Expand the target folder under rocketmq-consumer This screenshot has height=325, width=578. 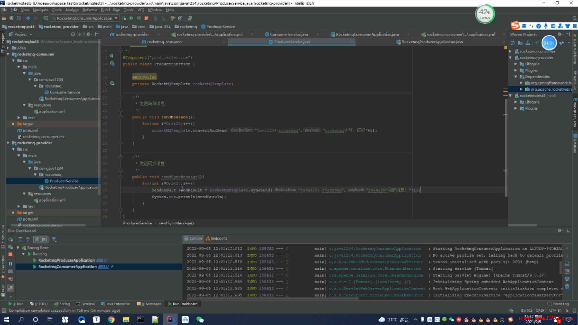tap(14, 124)
